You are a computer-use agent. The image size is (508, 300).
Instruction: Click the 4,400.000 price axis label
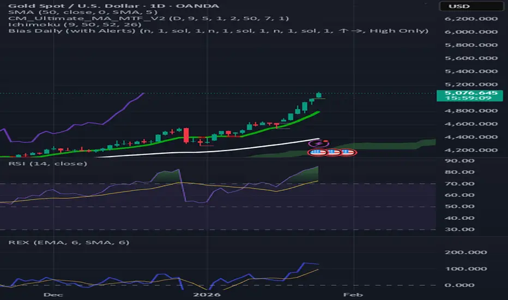coord(471,137)
